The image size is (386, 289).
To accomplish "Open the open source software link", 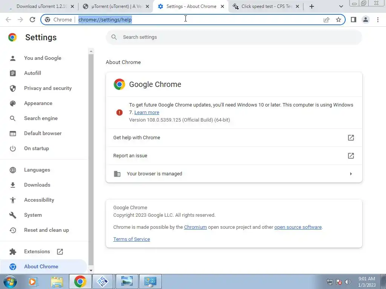I will [298, 227].
